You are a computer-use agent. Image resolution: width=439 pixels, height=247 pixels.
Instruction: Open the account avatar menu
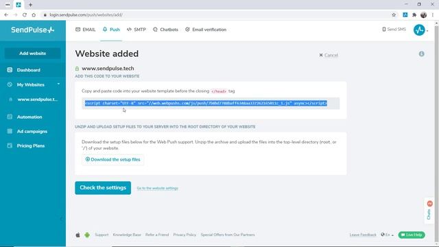click(419, 30)
